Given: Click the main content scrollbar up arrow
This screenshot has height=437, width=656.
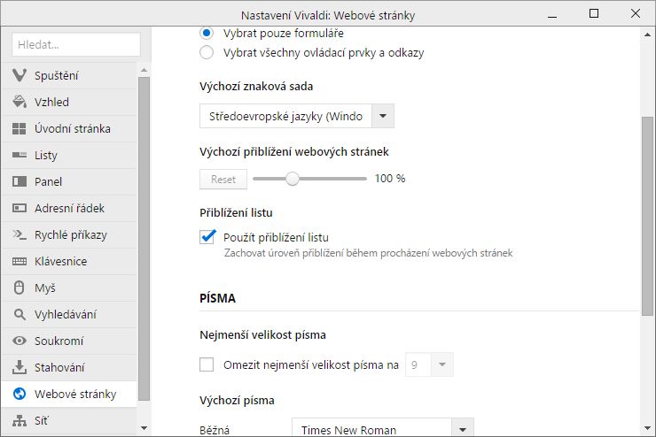Looking at the screenshot, I should pyautogui.click(x=647, y=34).
